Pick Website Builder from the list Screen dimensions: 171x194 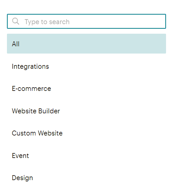click(x=86, y=111)
